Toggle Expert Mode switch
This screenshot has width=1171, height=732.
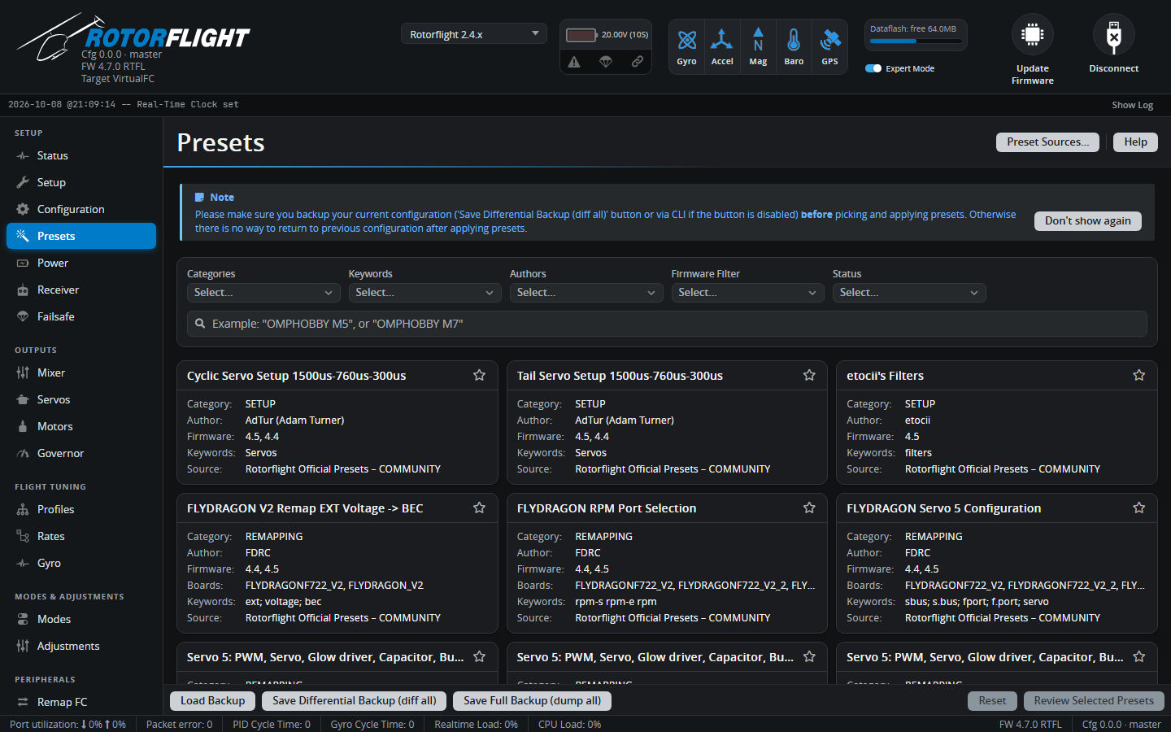click(873, 68)
